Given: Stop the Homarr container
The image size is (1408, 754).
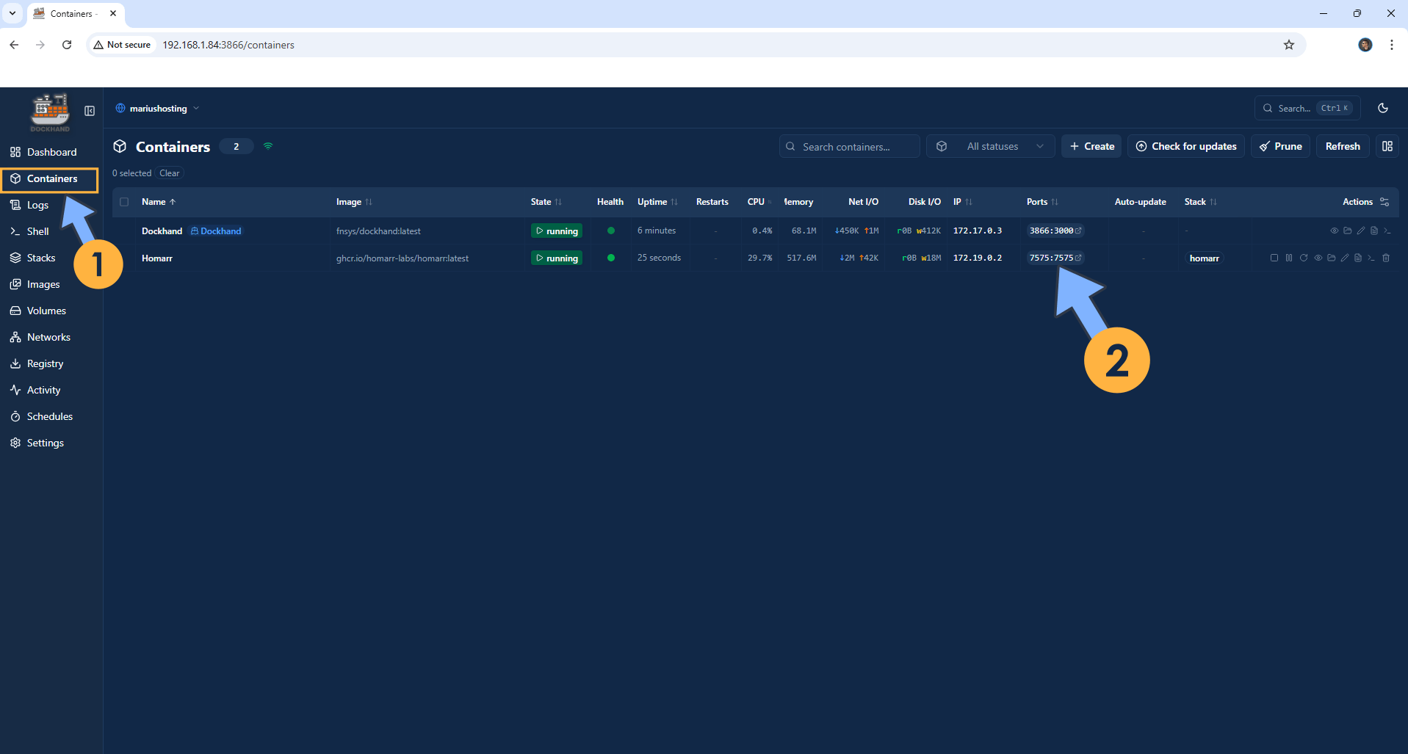Looking at the screenshot, I should pos(1274,258).
